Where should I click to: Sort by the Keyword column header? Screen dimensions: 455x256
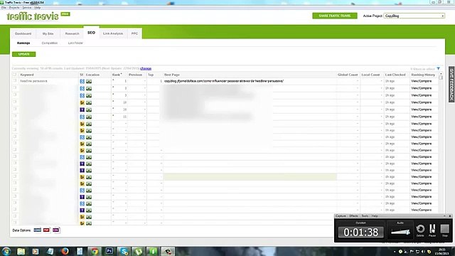click(x=27, y=75)
